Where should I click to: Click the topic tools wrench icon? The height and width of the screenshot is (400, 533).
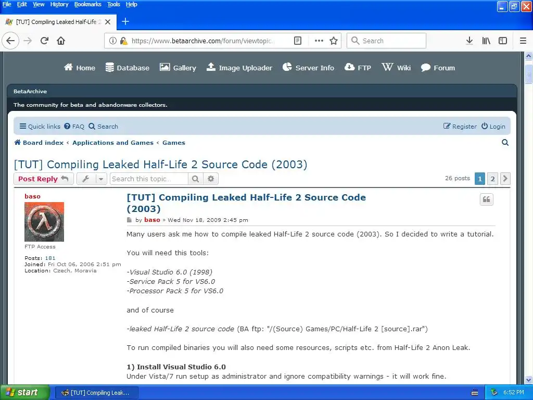(86, 179)
